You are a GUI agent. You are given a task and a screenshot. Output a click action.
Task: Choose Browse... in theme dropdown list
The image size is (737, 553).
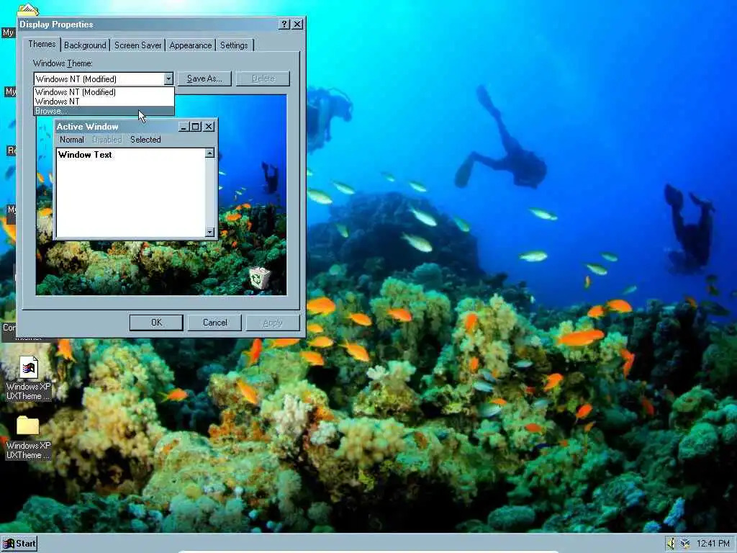104,111
